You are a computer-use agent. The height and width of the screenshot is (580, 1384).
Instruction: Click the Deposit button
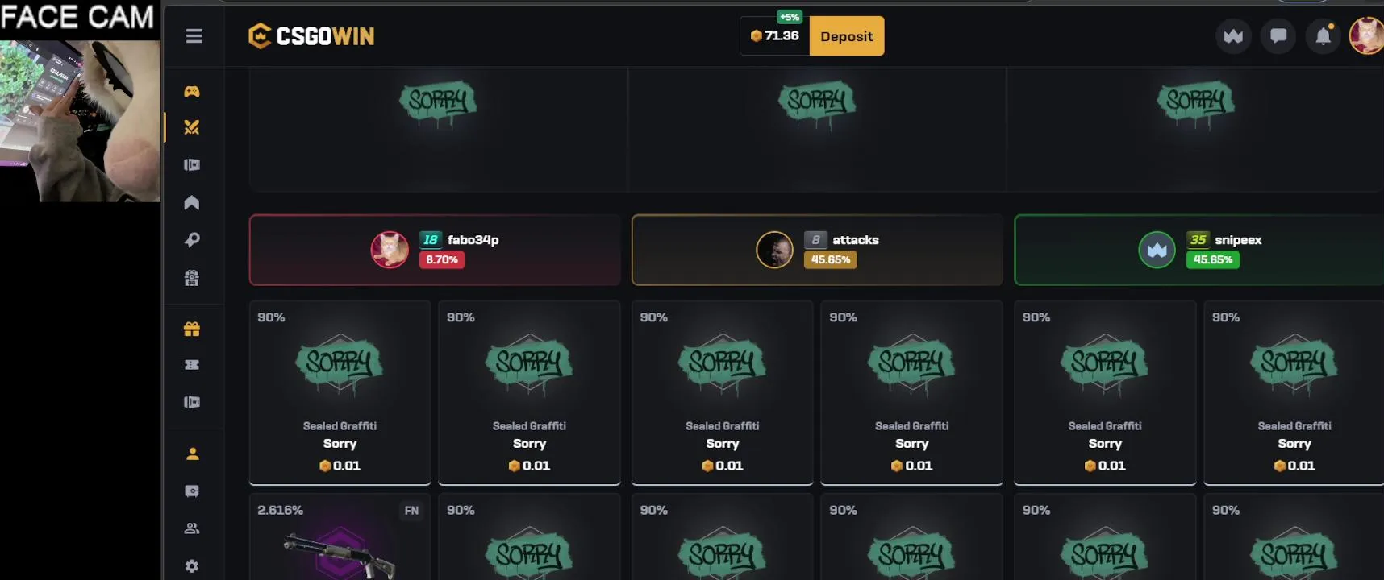pos(847,36)
